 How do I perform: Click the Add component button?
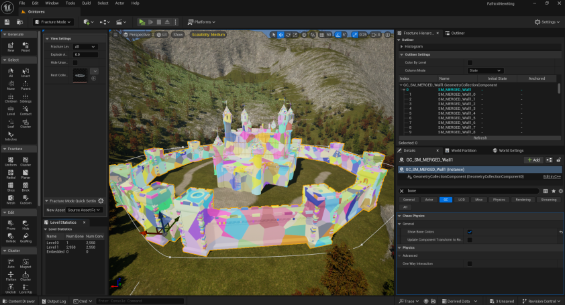(x=533, y=160)
